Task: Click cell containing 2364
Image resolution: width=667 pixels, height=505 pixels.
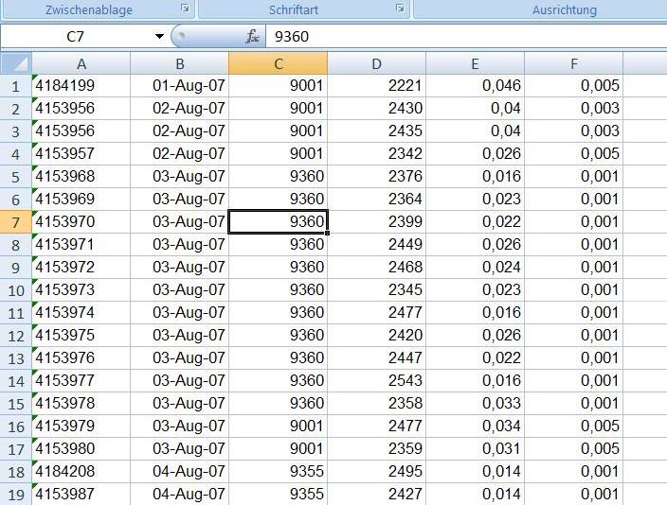Action: [376, 200]
